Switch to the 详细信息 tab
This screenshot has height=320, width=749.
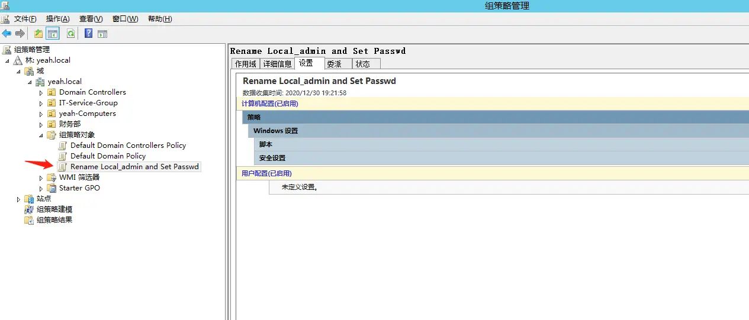pyautogui.click(x=277, y=64)
